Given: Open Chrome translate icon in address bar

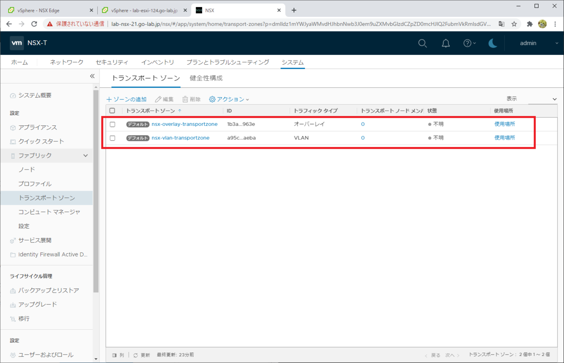Looking at the screenshot, I should point(501,23).
